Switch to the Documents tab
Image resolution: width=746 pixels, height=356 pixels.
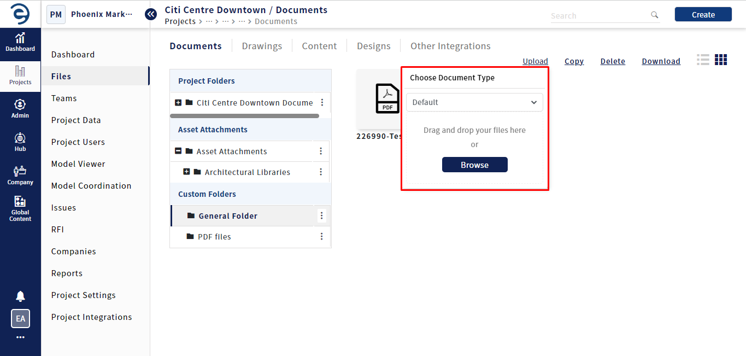click(196, 46)
